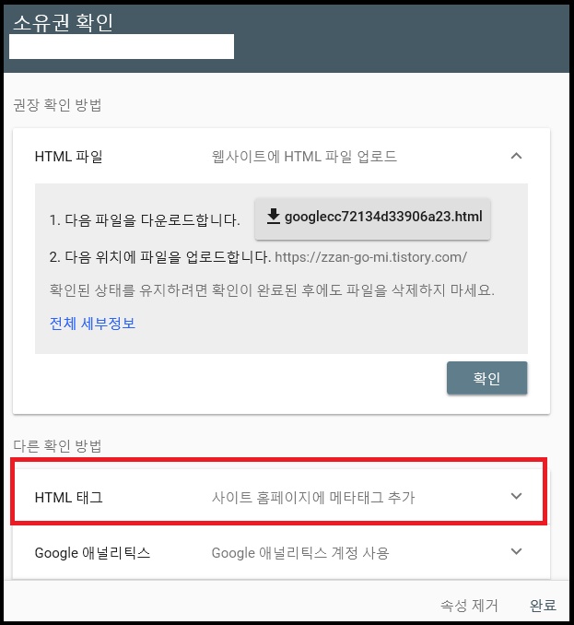Image resolution: width=574 pixels, height=625 pixels.
Task: Collapse the HTML 파일 section chevron
Action: 516,156
